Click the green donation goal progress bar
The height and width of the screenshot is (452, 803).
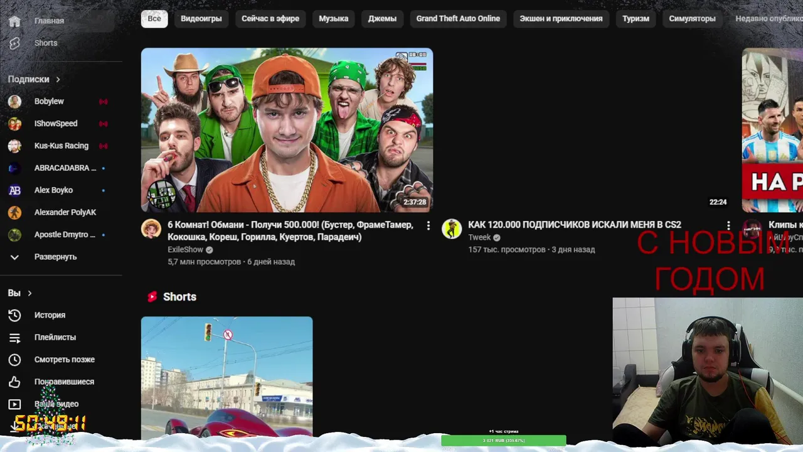(504, 441)
